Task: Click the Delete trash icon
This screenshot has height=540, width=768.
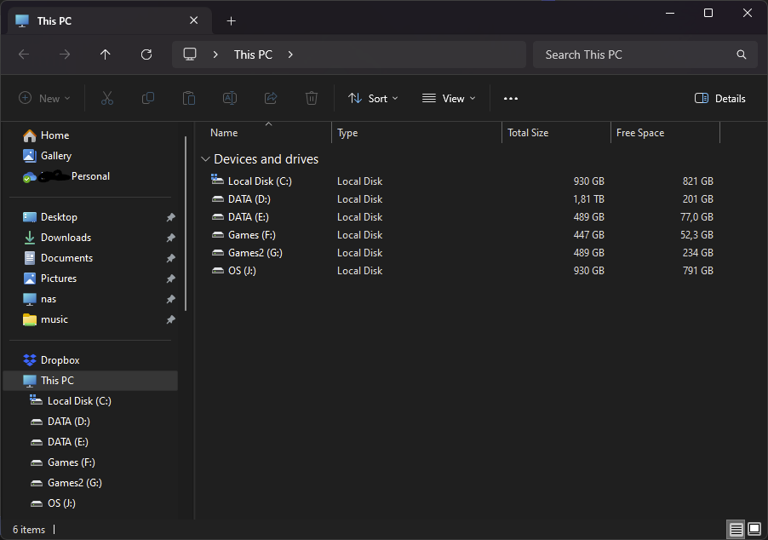Action: coord(312,98)
